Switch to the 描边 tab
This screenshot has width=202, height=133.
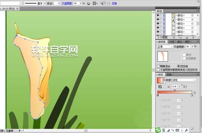point(179,42)
